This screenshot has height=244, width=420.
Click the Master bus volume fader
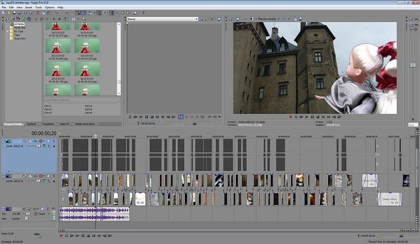pos(413,65)
